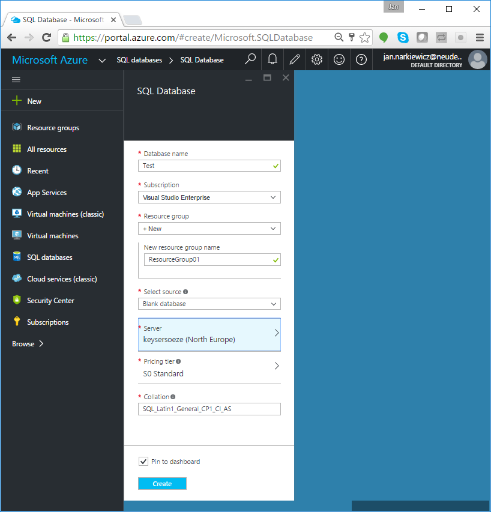Image resolution: width=491 pixels, height=512 pixels.
Task: Open the Subscription dropdown
Action: click(x=209, y=197)
